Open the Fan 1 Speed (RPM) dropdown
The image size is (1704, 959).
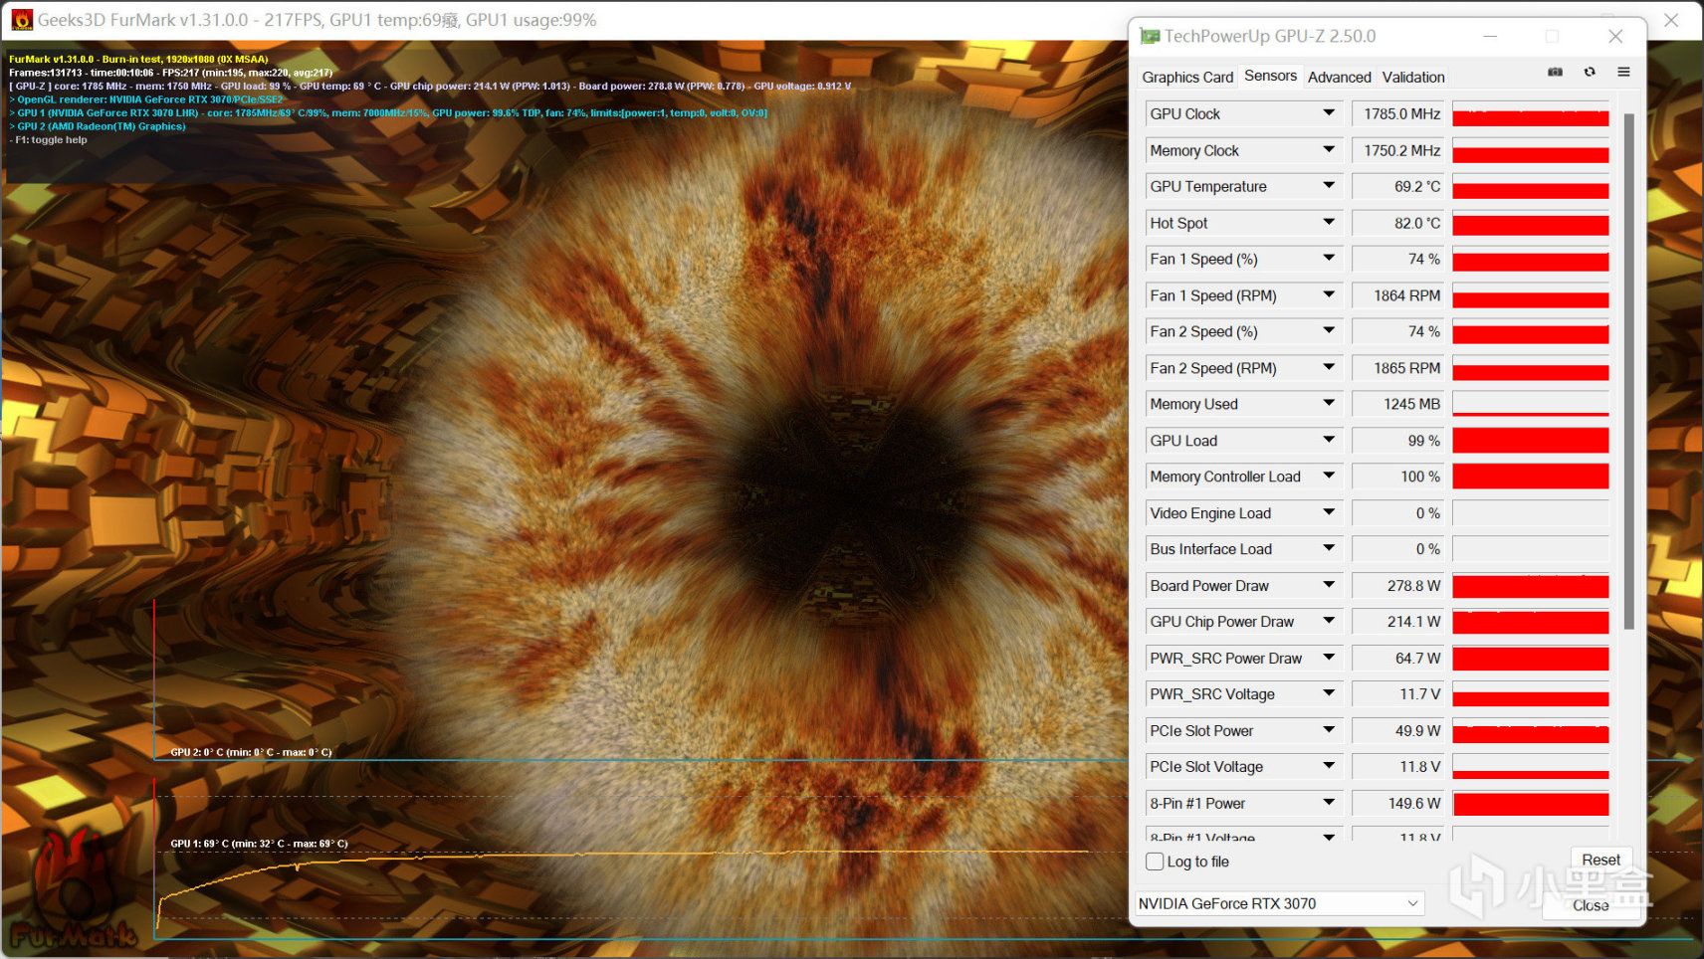[x=1329, y=295]
